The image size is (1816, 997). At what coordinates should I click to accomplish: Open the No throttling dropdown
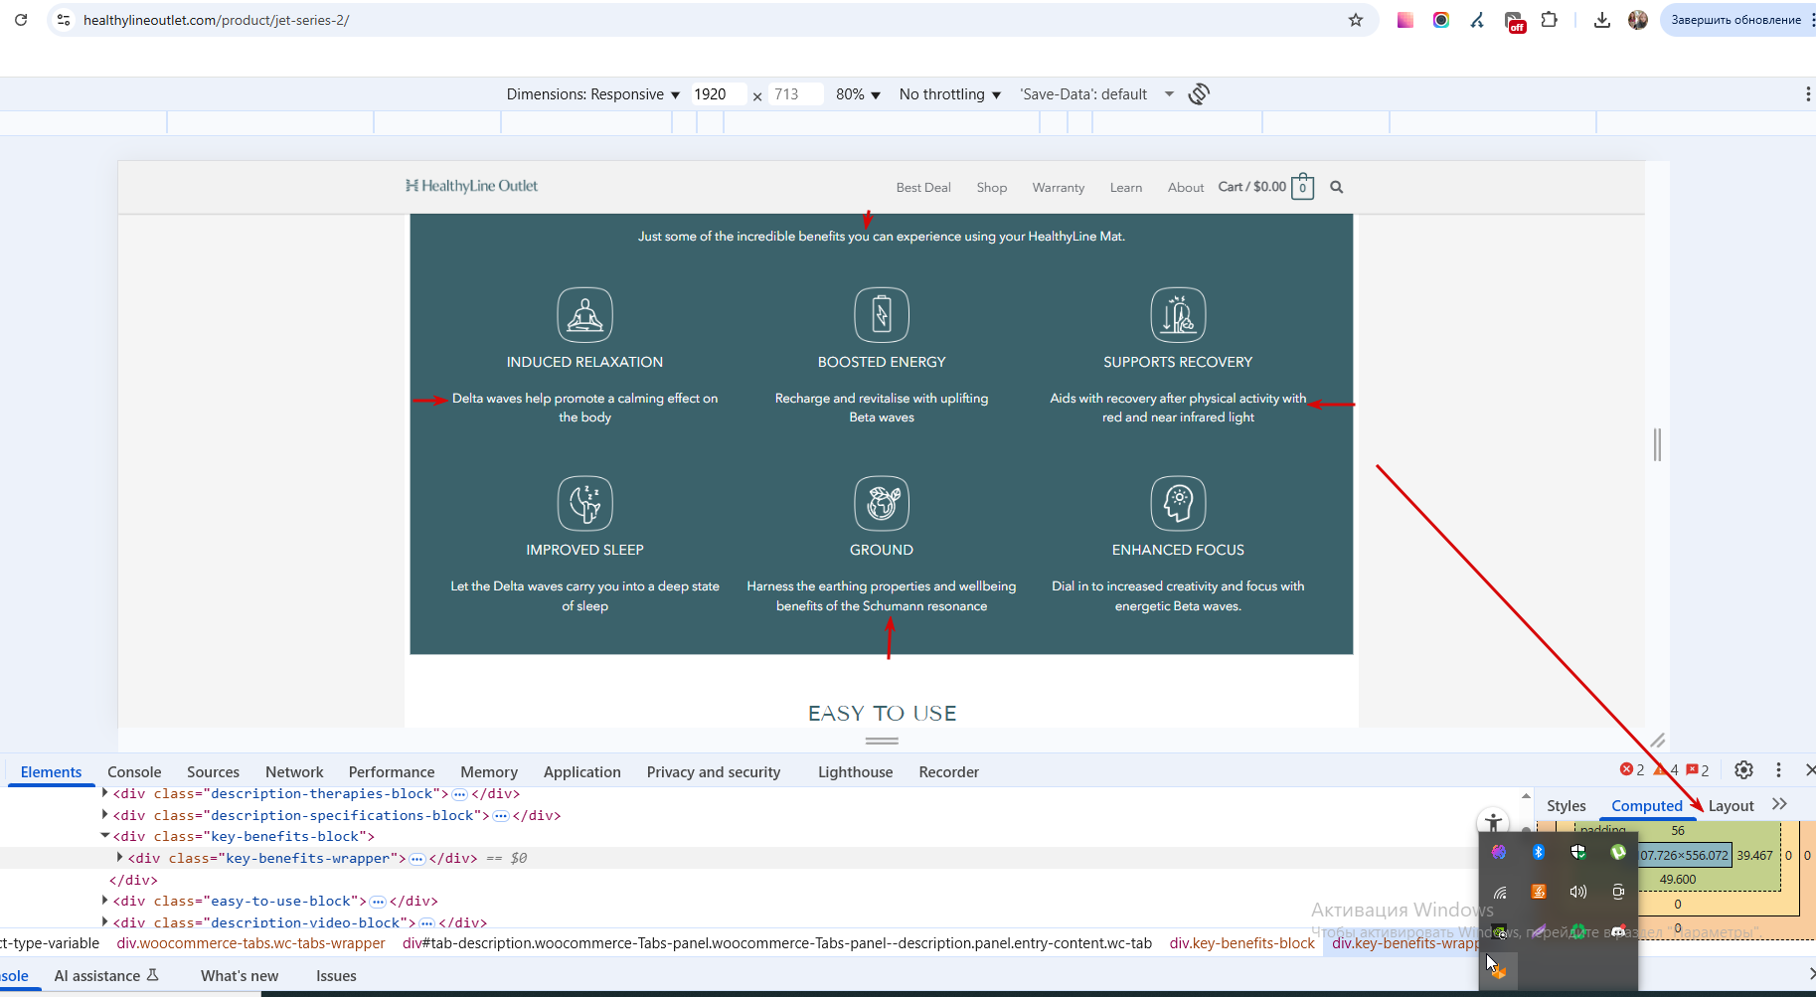point(950,94)
